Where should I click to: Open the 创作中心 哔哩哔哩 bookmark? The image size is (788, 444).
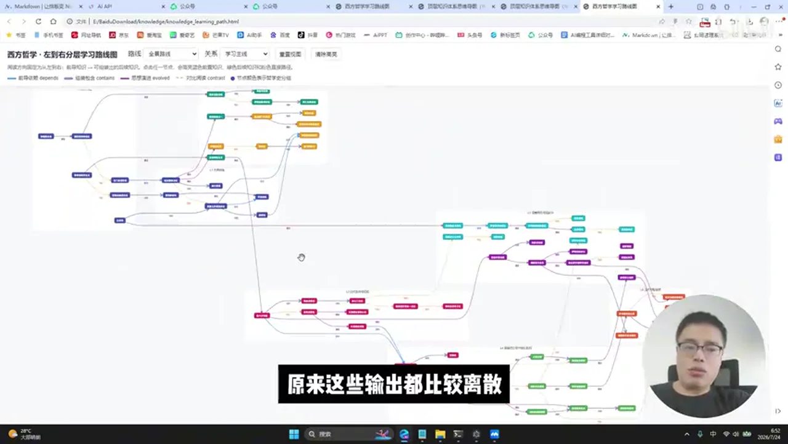[422, 35]
